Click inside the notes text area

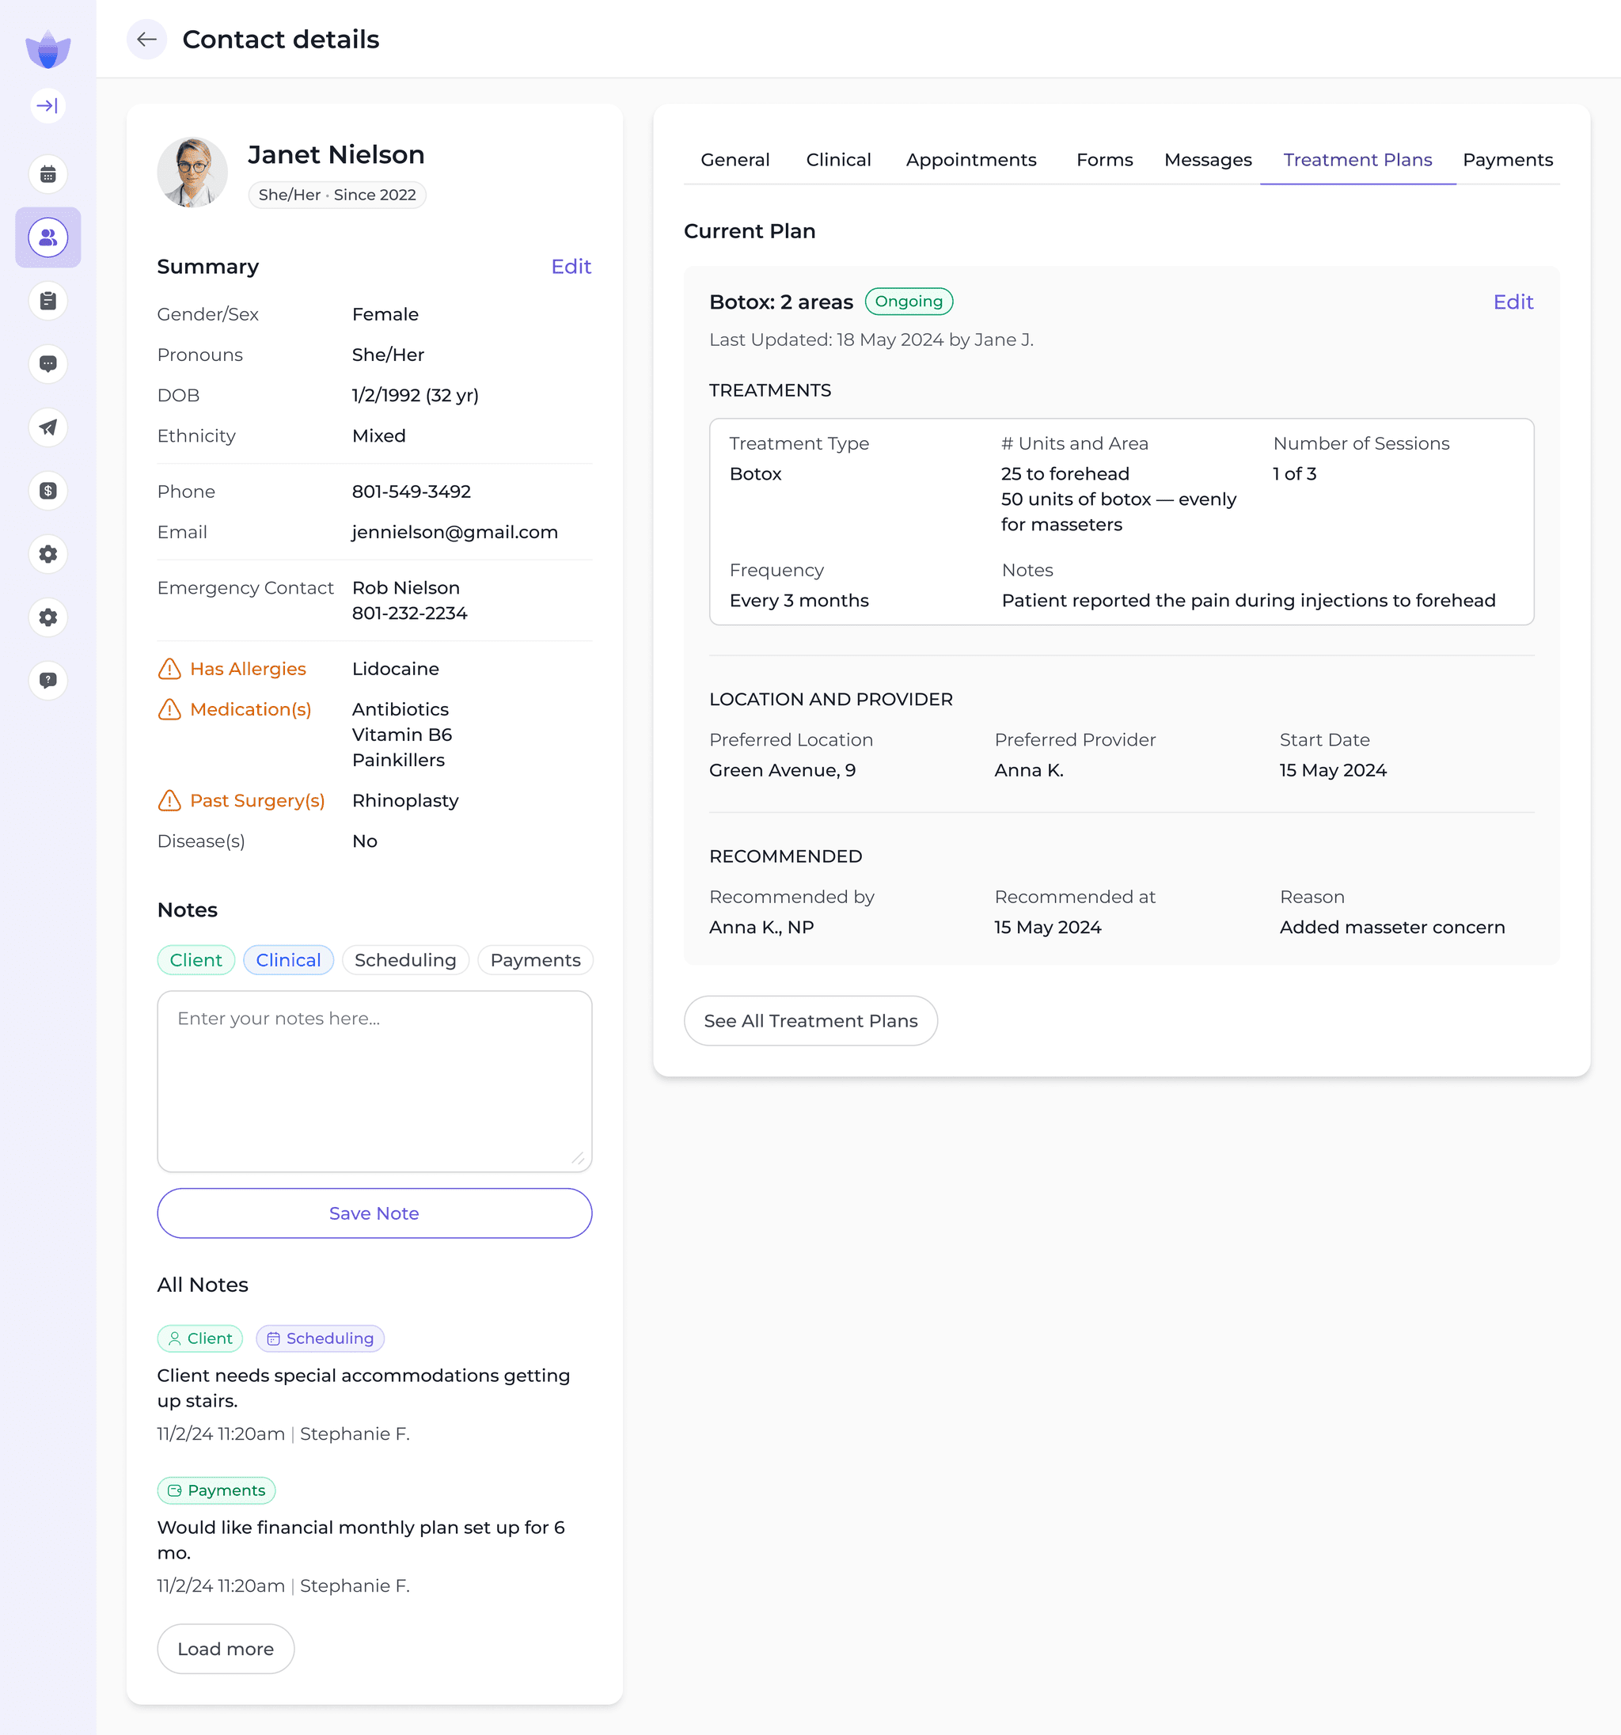374,1082
